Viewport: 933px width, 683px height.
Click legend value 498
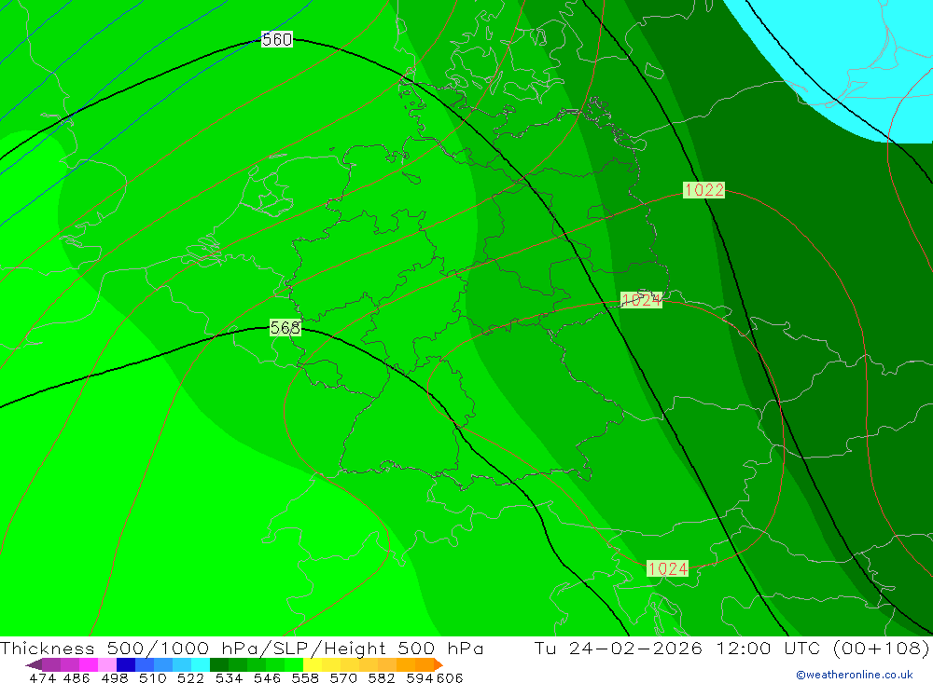coord(114,677)
